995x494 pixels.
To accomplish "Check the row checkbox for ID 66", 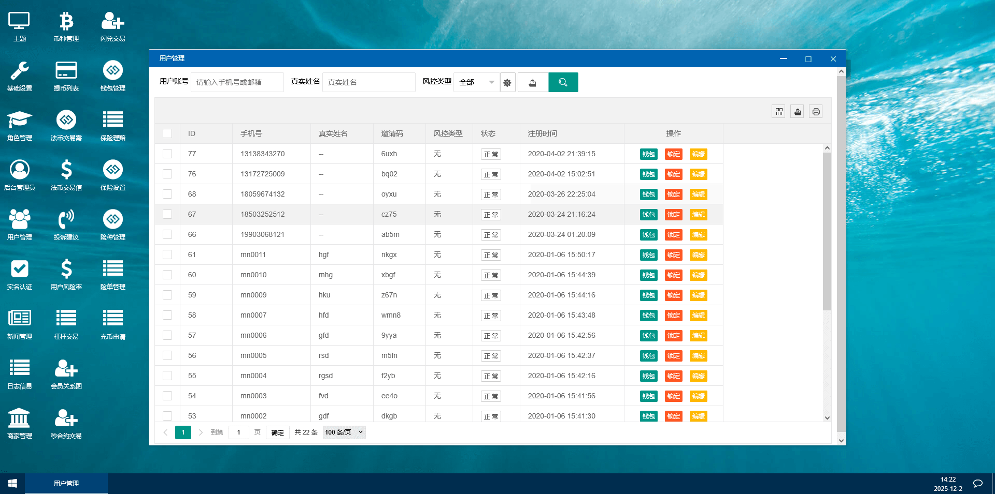I will coord(167,234).
